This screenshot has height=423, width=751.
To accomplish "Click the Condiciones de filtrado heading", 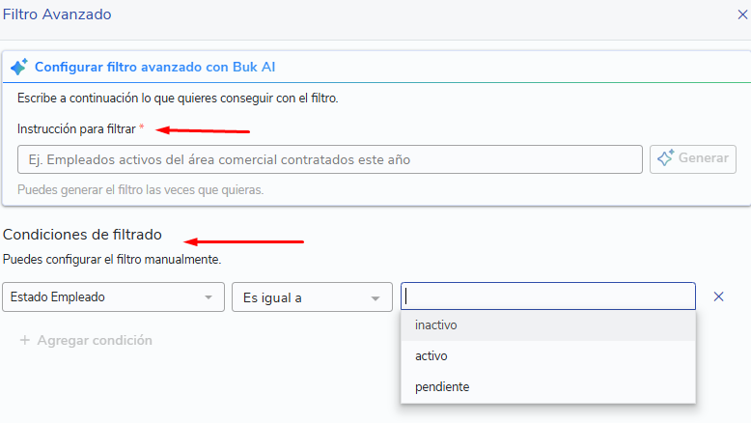I will pyautogui.click(x=82, y=235).
